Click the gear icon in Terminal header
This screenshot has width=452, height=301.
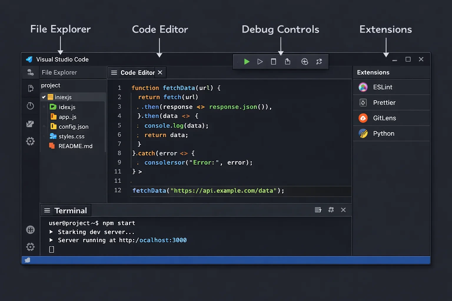coord(331,210)
